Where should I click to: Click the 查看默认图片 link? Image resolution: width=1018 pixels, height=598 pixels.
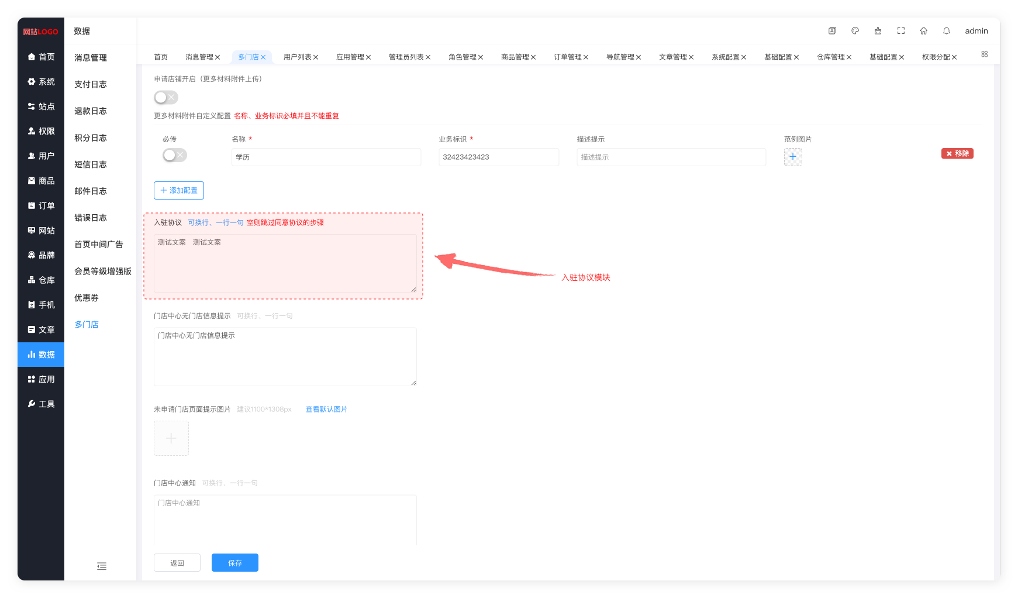(x=326, y=410)
